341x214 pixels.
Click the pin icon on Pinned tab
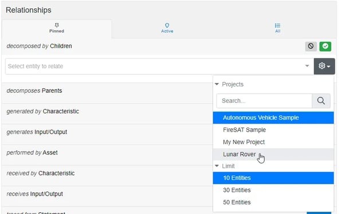tap(57, 25)
